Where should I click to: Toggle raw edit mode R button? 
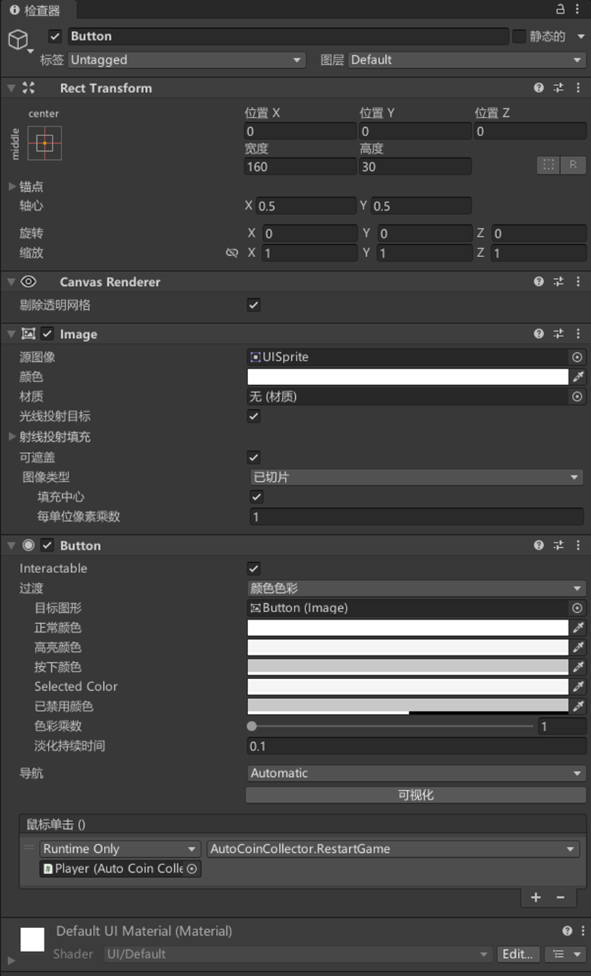click(x=573, y=165)
